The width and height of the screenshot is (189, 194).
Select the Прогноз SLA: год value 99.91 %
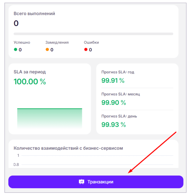[113, 81]
